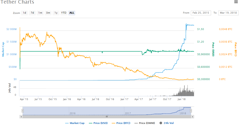Image resolution: width=240 pixels, height=126 pixels.
Task: Click the $500M market cap axis label
Action: 13,67
